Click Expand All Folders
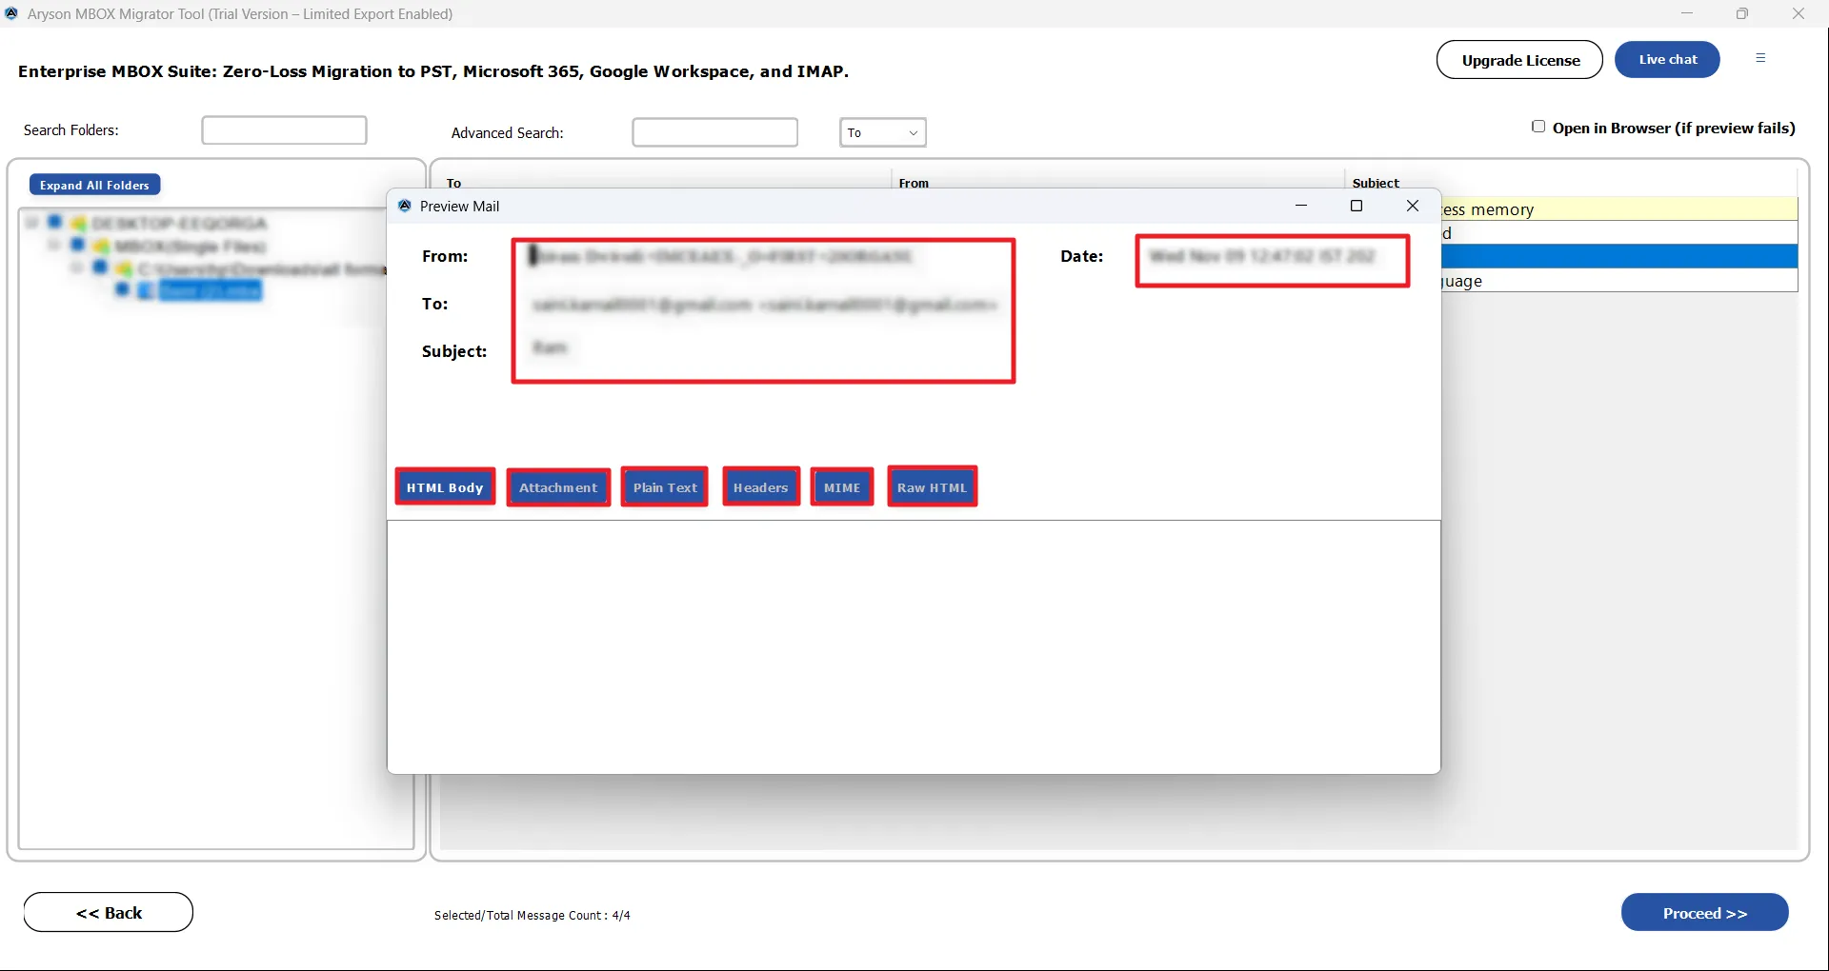1829x971 pixels. 94,185
